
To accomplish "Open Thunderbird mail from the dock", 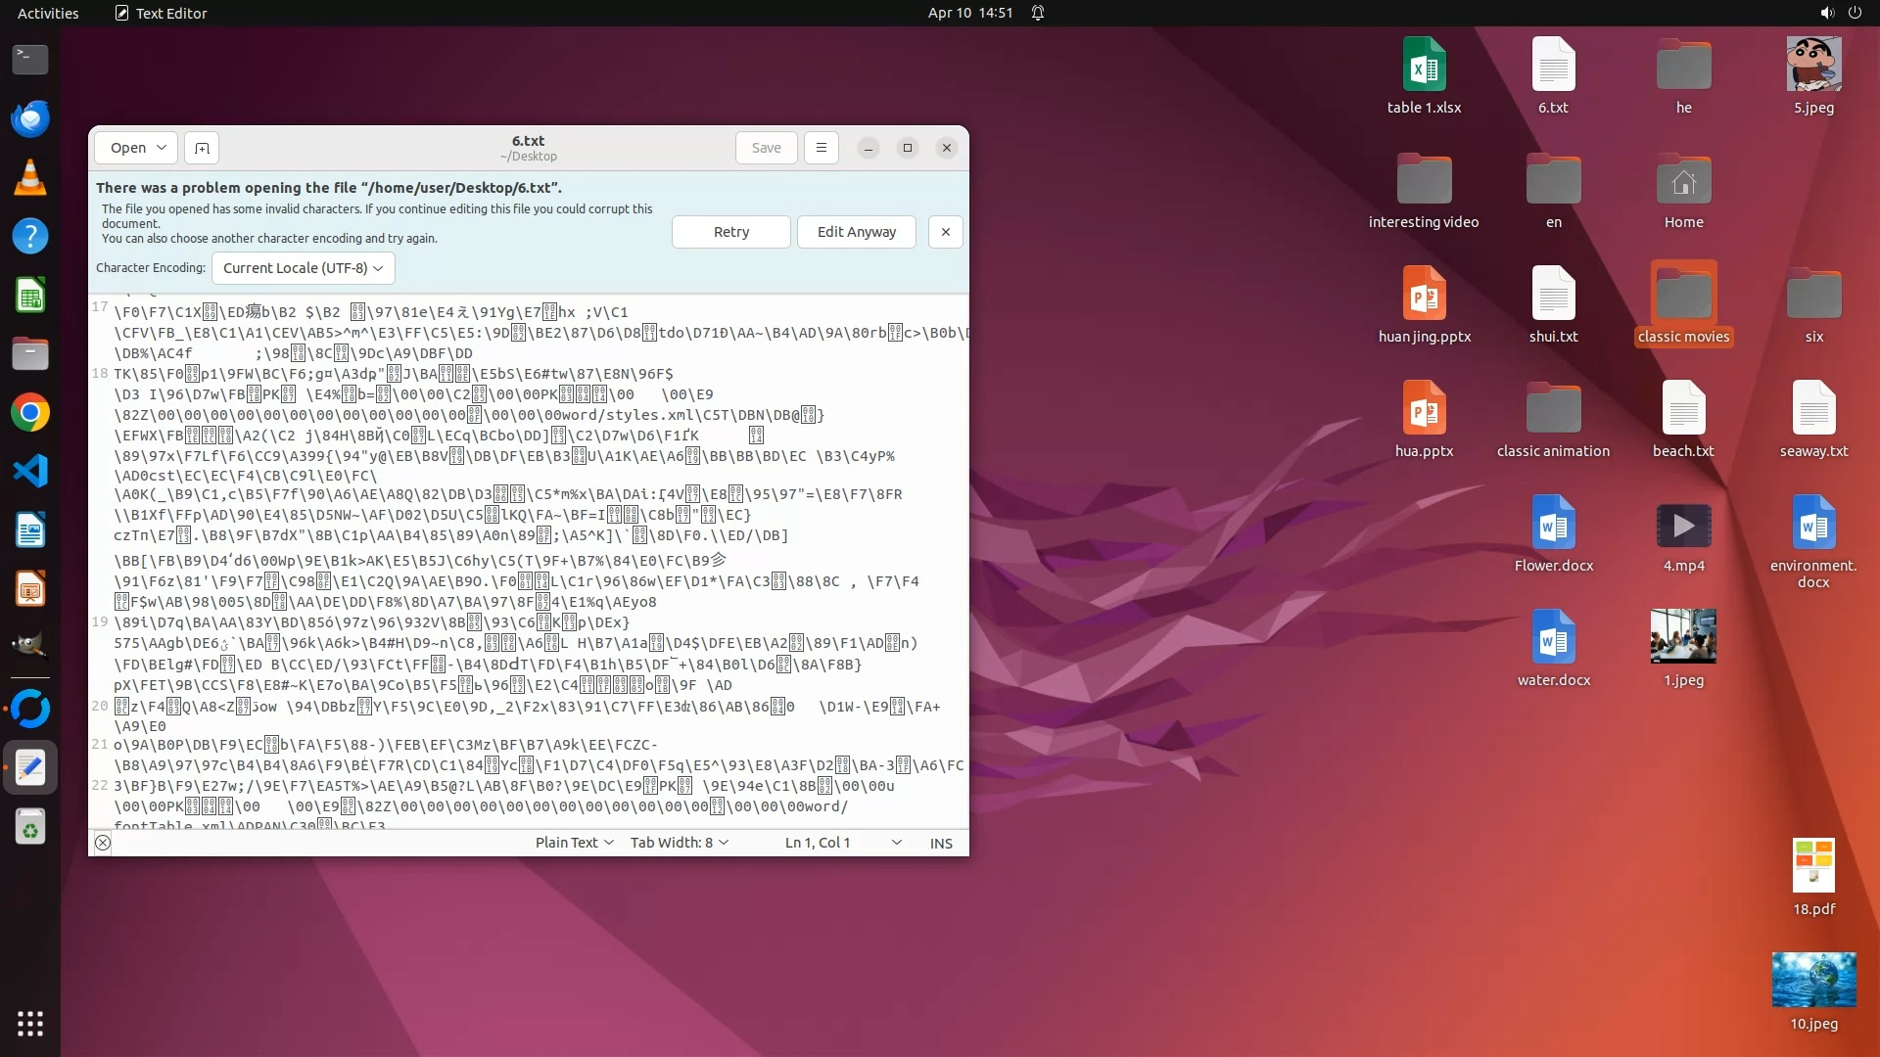I will click(x=30, y=118).
